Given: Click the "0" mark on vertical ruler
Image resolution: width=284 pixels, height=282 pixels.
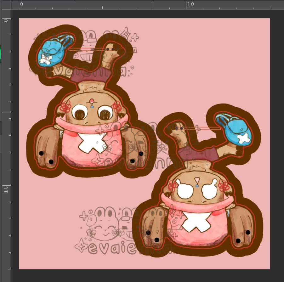Looking at the screenshot, I should [6, 21].
